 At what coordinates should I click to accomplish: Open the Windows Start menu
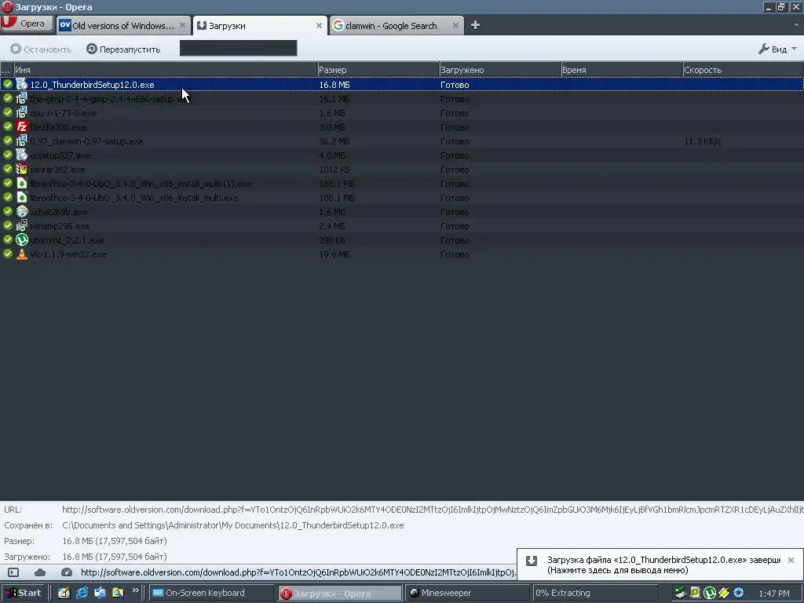[24, 593]
